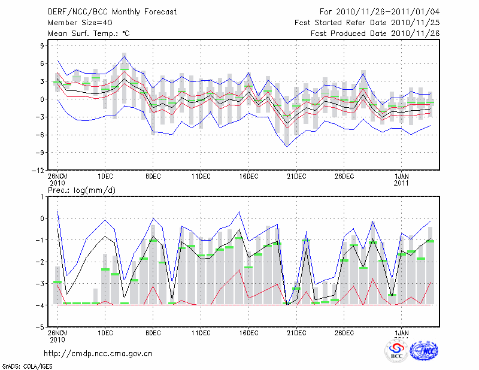
Task: Select the -5 tick on precipitation y-axis
Action: (42, 327)
